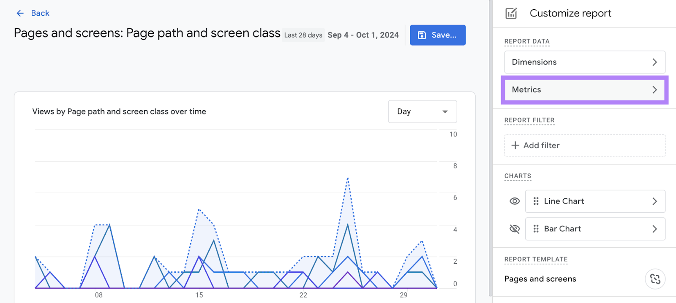The image size is (676, 303).
Task: Go back using the Back link
Action: click(x=40, y=13)
